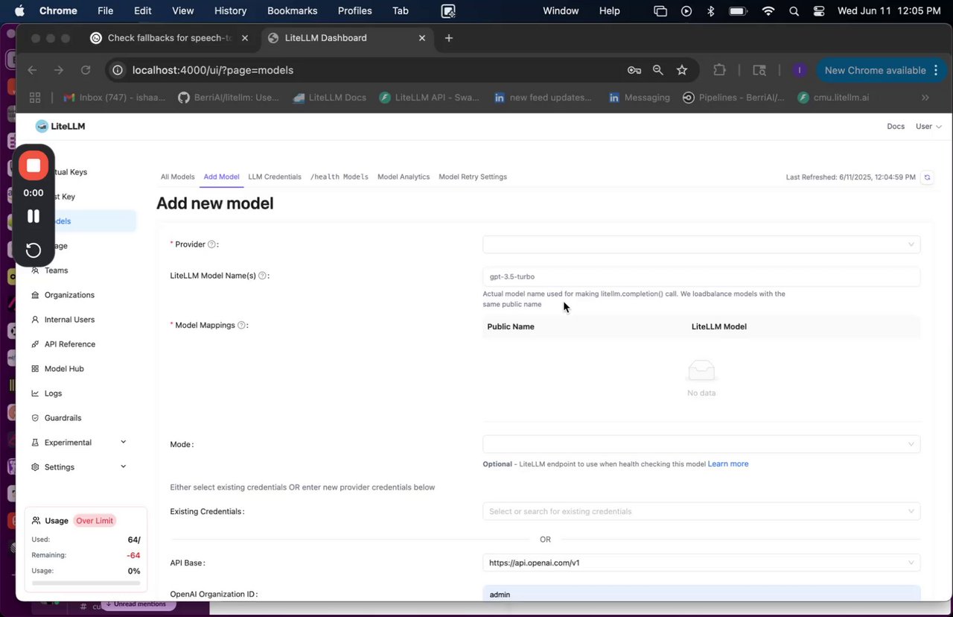Open the Existing Credentials dropdown
Viewport: 953px width, 617px height.
pyautogui.click(x=701, y=511)
